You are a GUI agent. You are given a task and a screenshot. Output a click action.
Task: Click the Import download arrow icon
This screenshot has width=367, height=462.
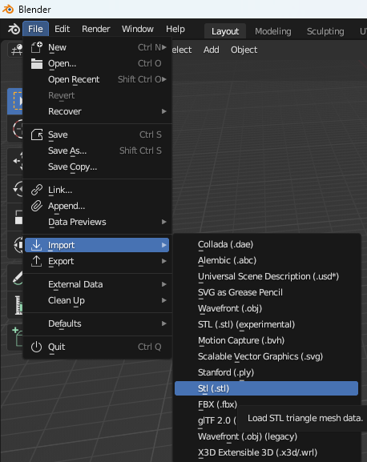(37, 245)
